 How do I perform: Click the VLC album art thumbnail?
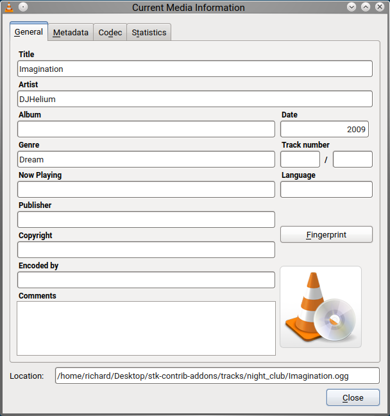click(x=321, y=307)
